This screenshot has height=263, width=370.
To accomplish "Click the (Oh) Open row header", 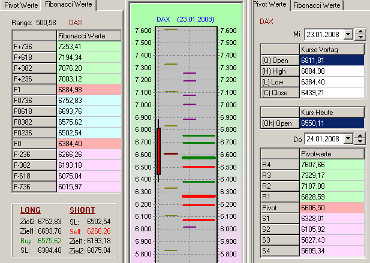I will [279, 123].
